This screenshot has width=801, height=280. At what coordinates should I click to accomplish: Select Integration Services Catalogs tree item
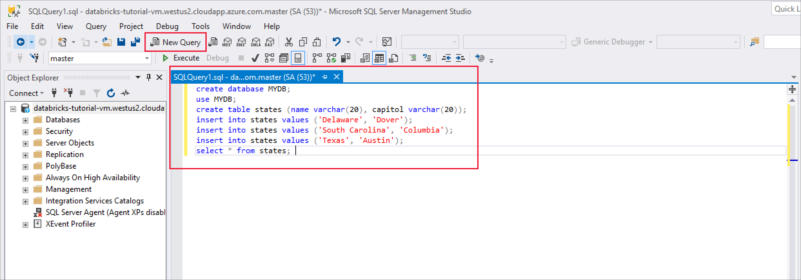coord(95,201)
